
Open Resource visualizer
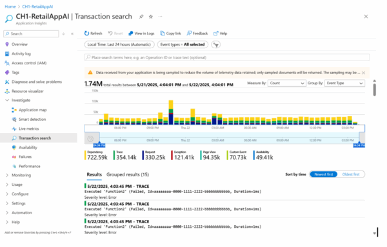point(27,91)
